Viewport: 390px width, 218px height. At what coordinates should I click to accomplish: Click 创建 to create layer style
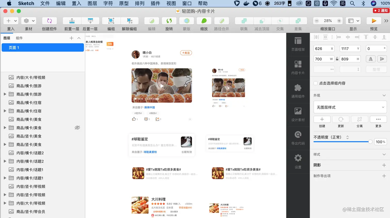[322, 119]
